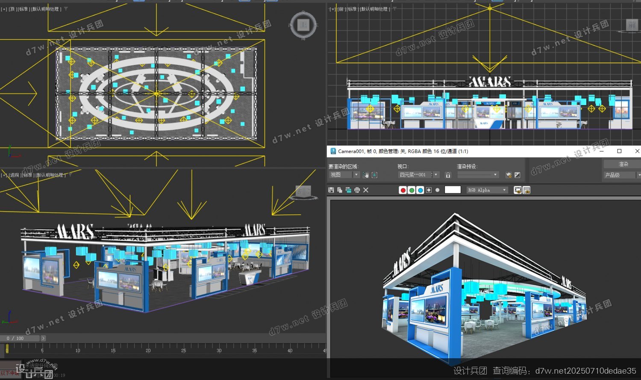This screenshot has width=641, height=380.
Task: Open [标准] menu in the top viewport
Action: pos(24,9)
